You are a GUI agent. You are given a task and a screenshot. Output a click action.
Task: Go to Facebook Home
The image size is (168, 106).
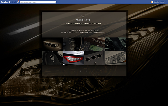(162, 2)
